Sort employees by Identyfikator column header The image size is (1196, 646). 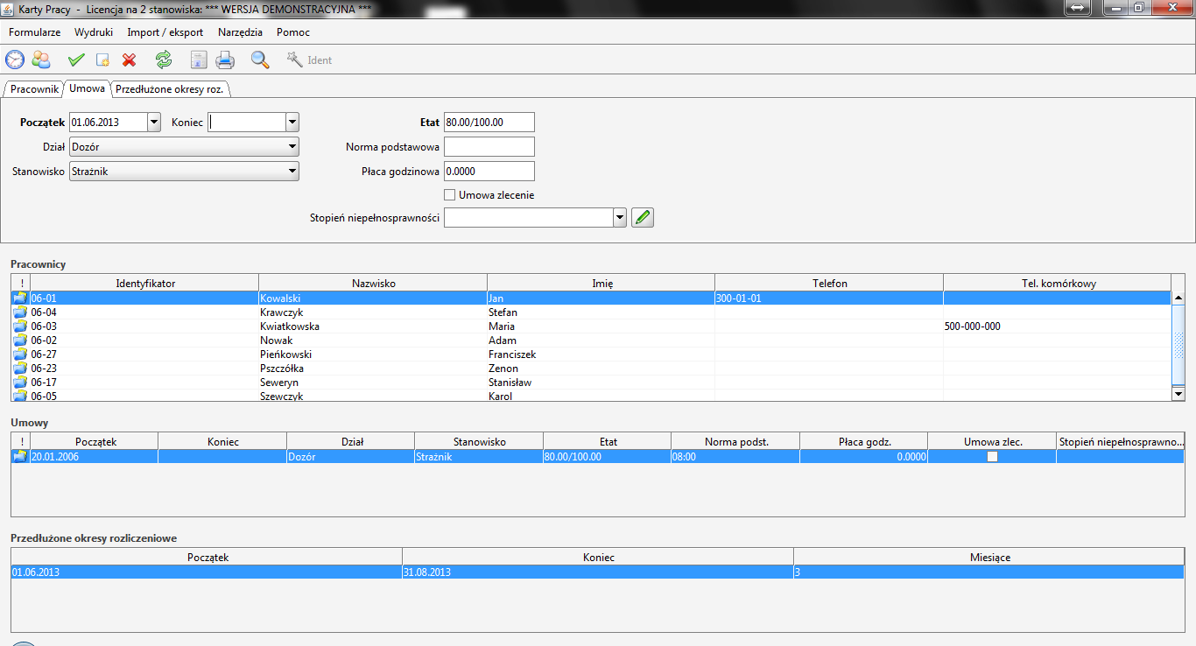pos(145,283)
